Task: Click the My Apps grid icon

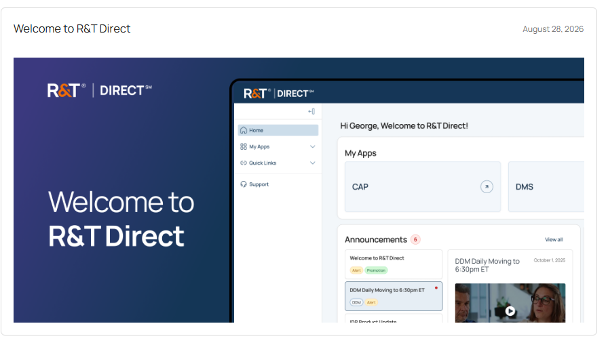Action: [x=244, y=147]
